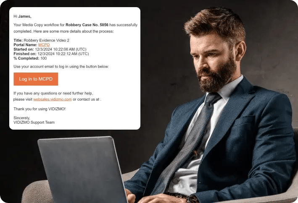
Task: Click the Finished on timestamp line
Action: (x=51, y=54)
